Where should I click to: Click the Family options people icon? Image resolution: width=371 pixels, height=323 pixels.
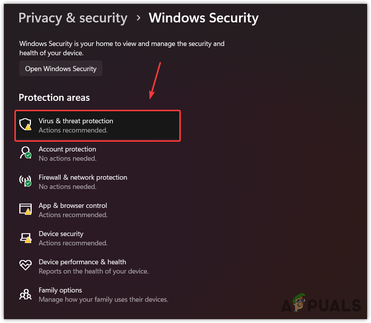25,294
